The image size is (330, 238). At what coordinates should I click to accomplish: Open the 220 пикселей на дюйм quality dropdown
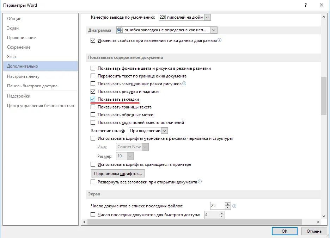point(207,17)
